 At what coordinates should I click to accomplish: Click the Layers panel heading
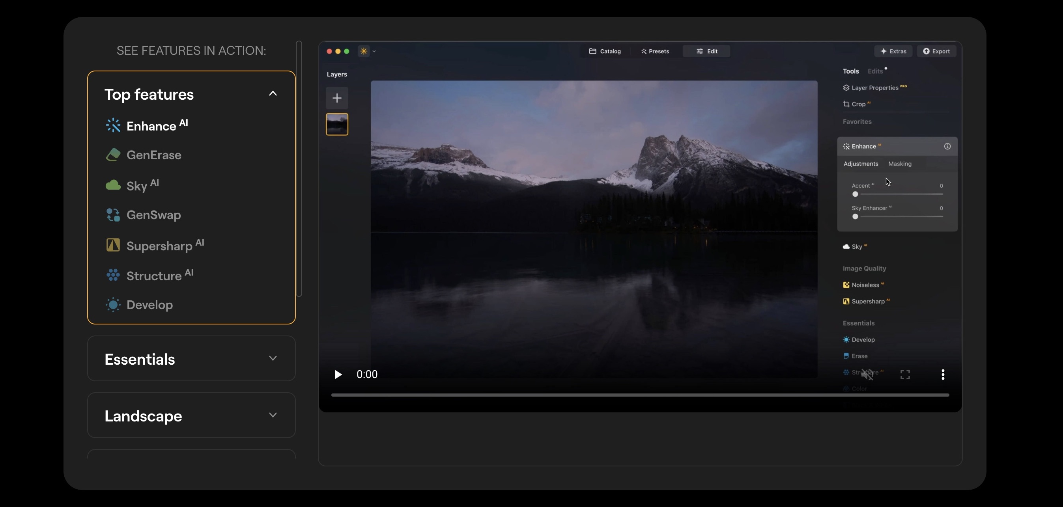(337, 74)
